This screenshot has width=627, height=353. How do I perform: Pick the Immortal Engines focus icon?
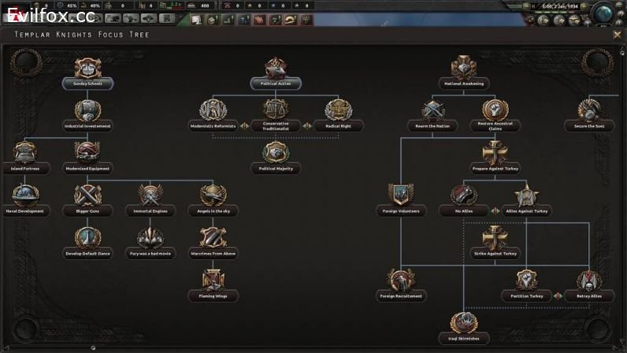pyautogui.click(x=150, y=195)
